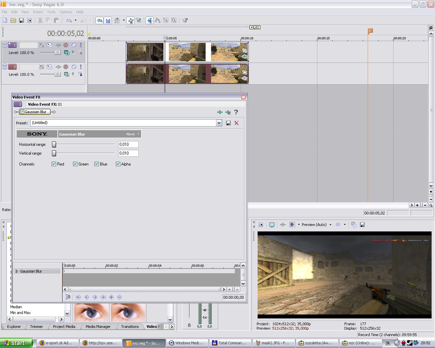
Task: Open the Edit menu
Action: coord(14,12)
